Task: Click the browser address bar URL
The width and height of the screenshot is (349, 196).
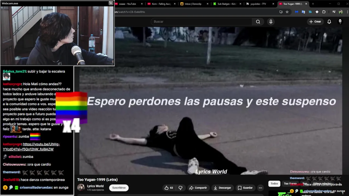Action: 130,12
